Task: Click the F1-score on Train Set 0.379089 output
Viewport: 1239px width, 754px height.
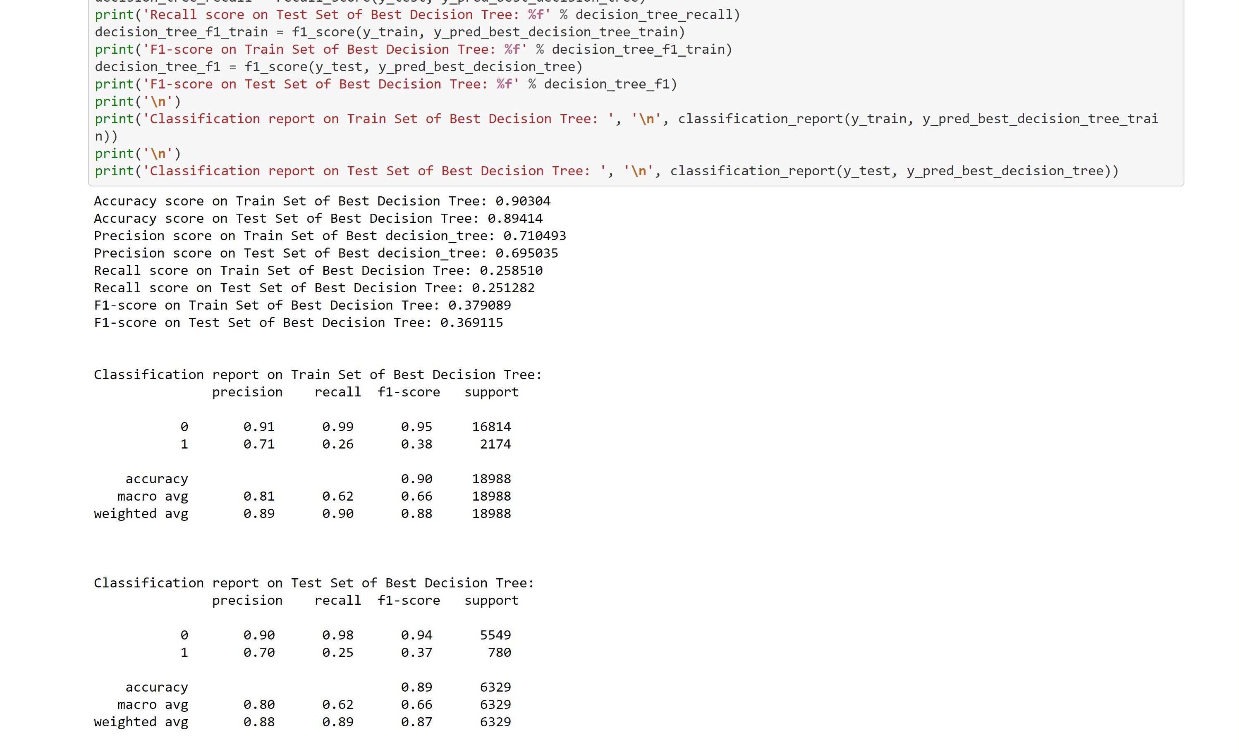Action: (302, 305)
